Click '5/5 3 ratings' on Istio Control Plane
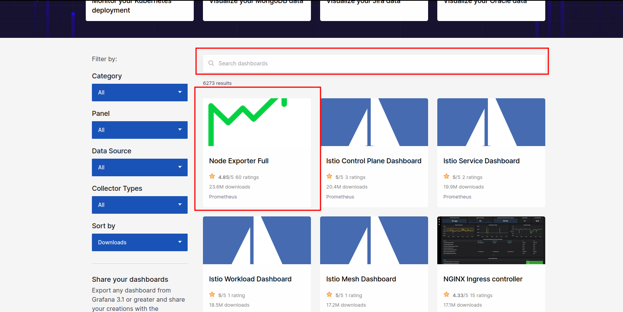 (350, 177)
